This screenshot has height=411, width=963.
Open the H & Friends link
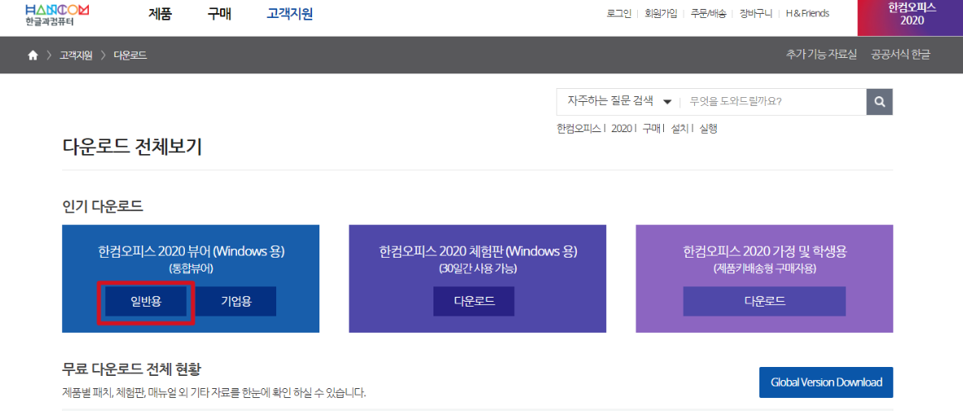[x=807, y=14]
